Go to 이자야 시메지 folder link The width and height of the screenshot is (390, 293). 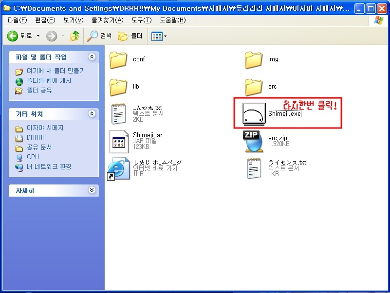(45, 128)
